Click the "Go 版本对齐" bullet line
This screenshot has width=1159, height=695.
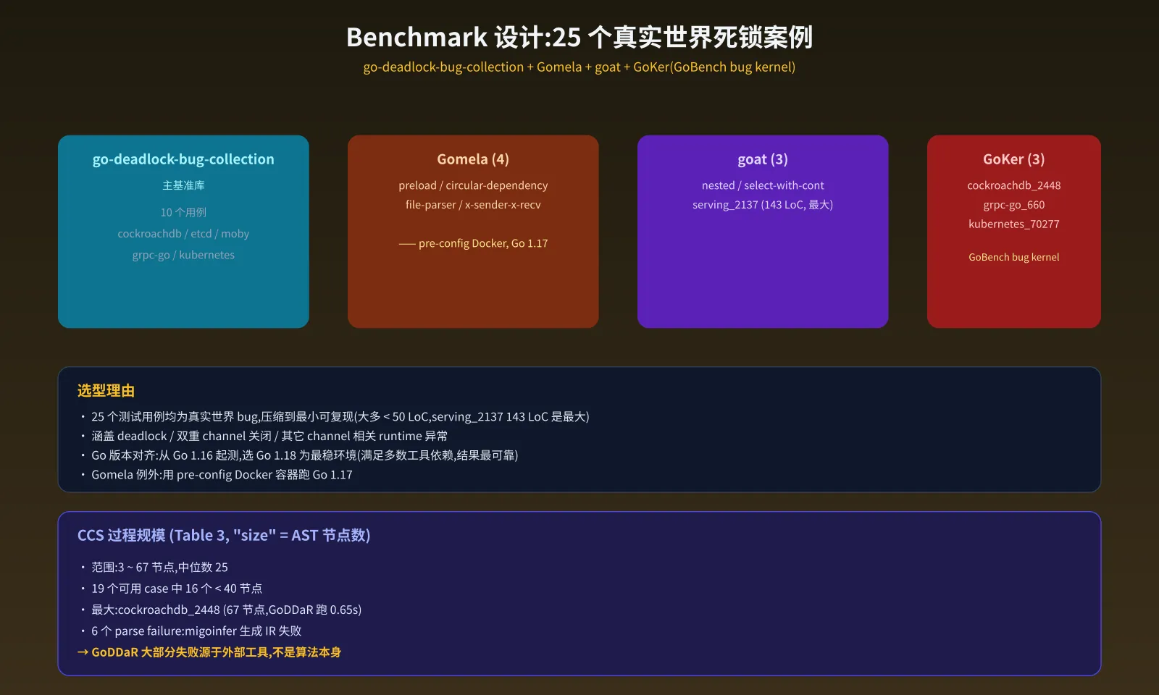pyautogui.click(x=299, y=455)
